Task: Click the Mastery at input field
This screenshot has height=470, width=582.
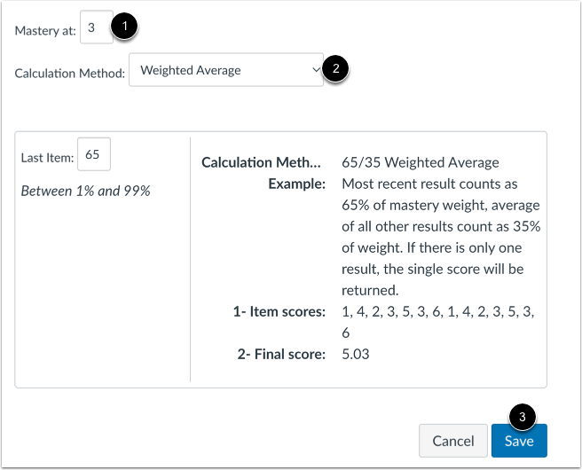Action: pos(97,27)
